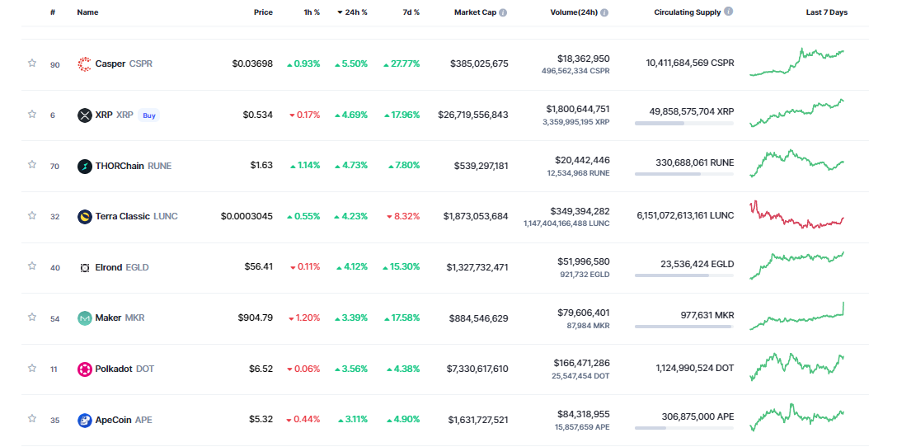Sort table by 7d % header

click(x=410, y=13)
